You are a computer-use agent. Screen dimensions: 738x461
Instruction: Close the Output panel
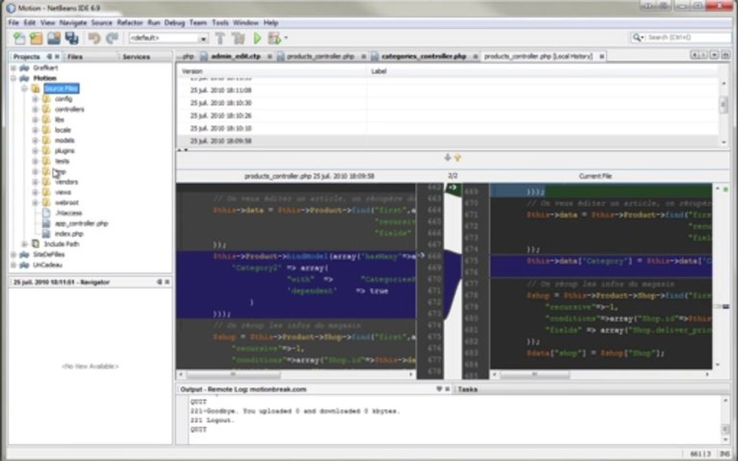(447, 389)
